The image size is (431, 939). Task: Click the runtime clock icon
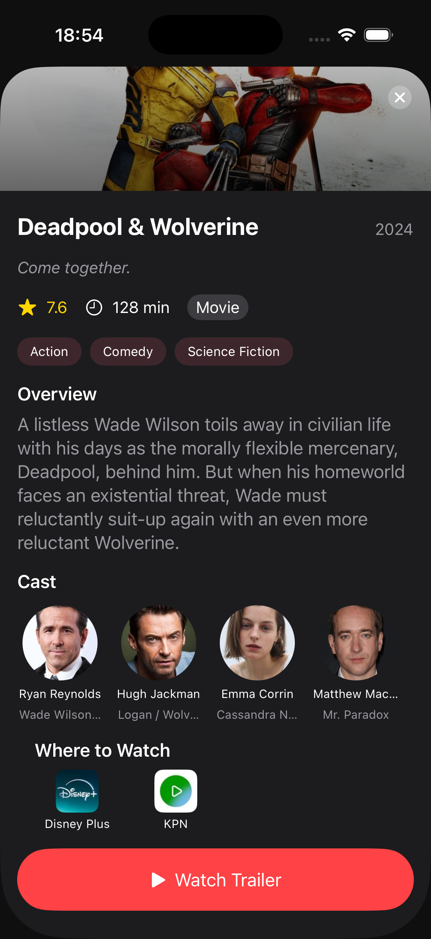pos(95,307)
